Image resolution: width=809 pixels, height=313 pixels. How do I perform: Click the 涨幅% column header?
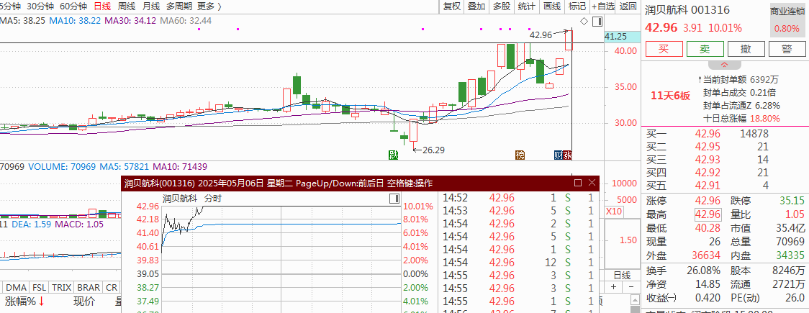[21, 301]
